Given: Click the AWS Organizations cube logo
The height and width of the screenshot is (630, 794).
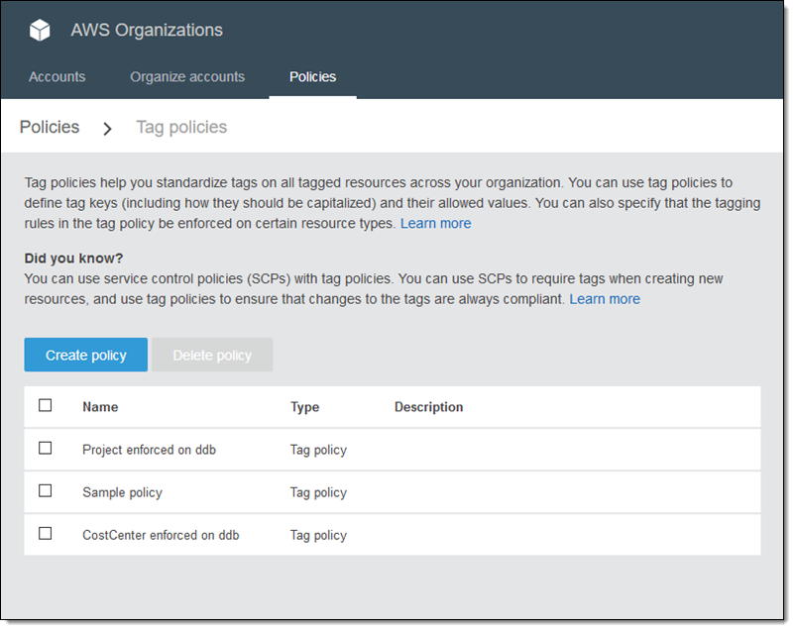Looking at the screenshot, I should 40,31.
